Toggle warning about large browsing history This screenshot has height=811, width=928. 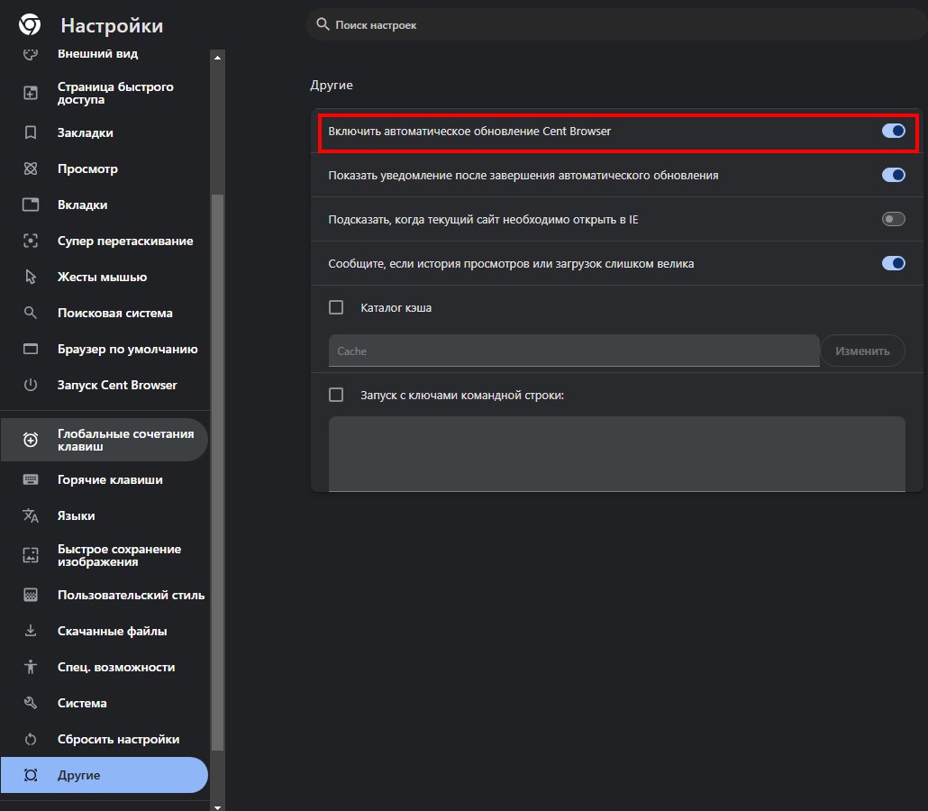click(x=893, y=263)
